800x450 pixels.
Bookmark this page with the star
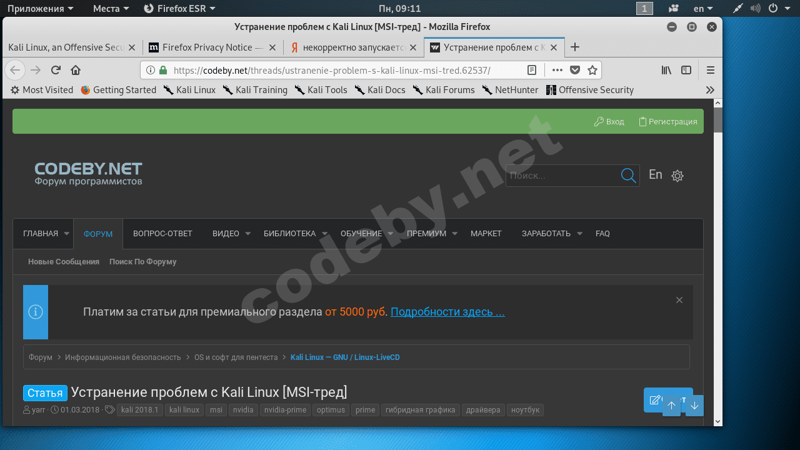click(x=592, y=70)
